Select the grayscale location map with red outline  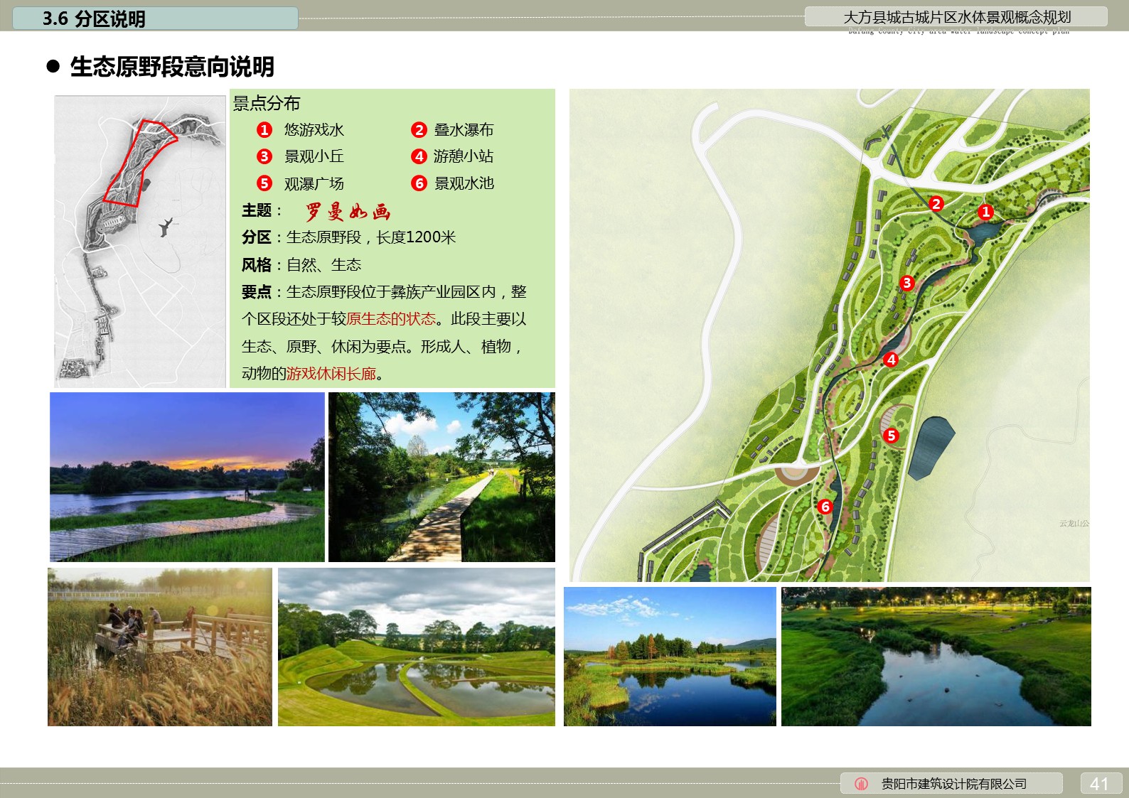pos(140,242)
